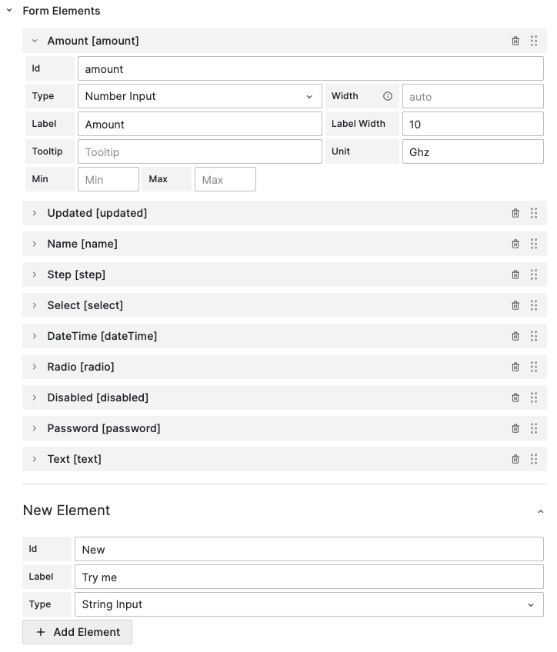This screenshot has width=557, height=652.
Task: Delete the Updated form element
Action: 515,213
